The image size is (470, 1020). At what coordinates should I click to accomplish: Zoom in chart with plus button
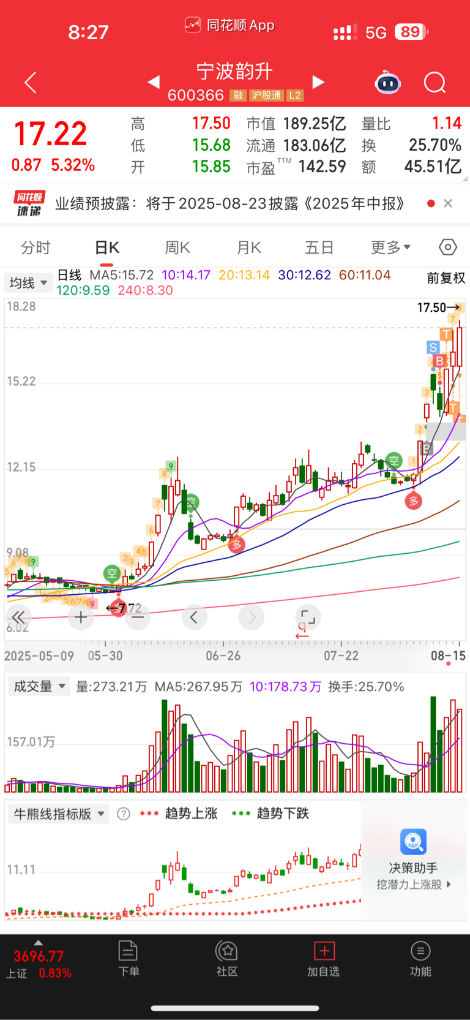coord(81,617)
